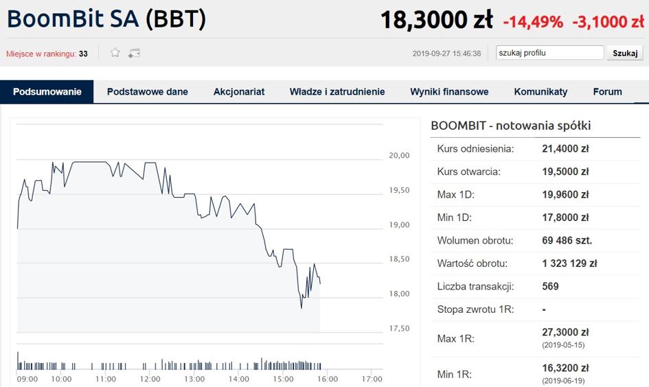Open the Forum tab
The width and height of the screenshot is (649, 387).
607,92
